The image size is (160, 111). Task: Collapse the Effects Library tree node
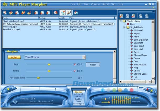pyautogui.click(x=121, y=21)
